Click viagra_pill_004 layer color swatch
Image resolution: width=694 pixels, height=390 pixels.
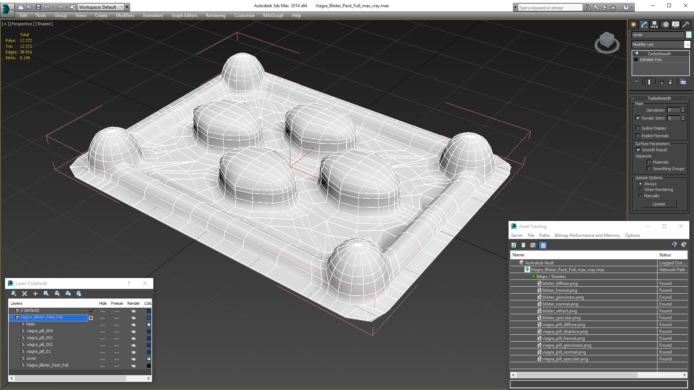tap(149, 331)
